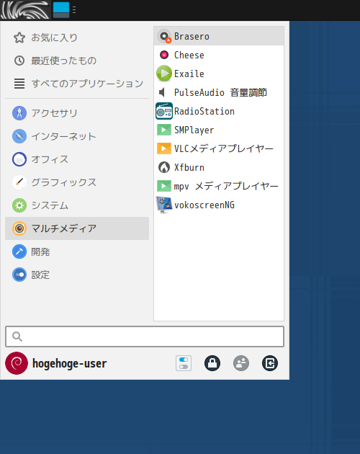Click the switch users button
This screenshot has height=454, width=360.
241,363
